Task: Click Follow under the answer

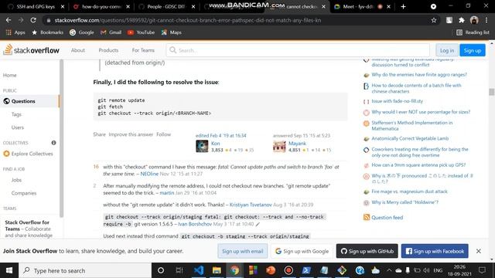Action: coord(163,134)
